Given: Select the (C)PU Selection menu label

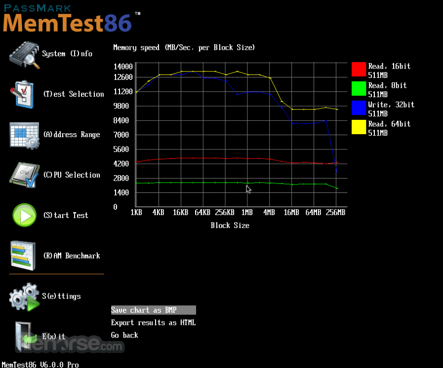Looking at the screenshot, I should (x=72, y=175).
